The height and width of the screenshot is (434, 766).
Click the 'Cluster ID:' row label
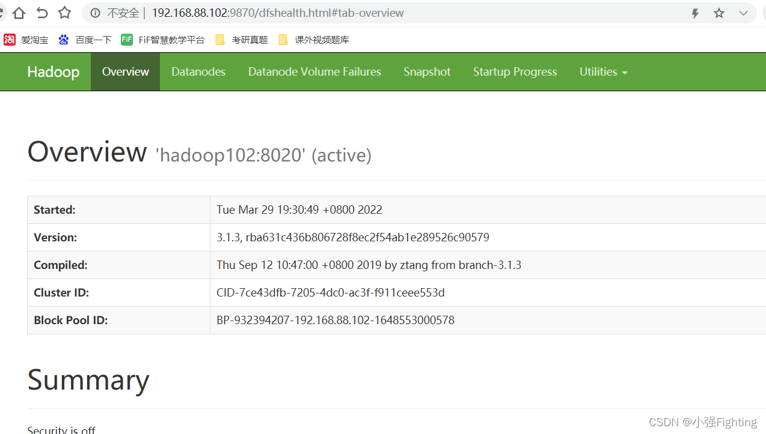[x=61, y=292]
